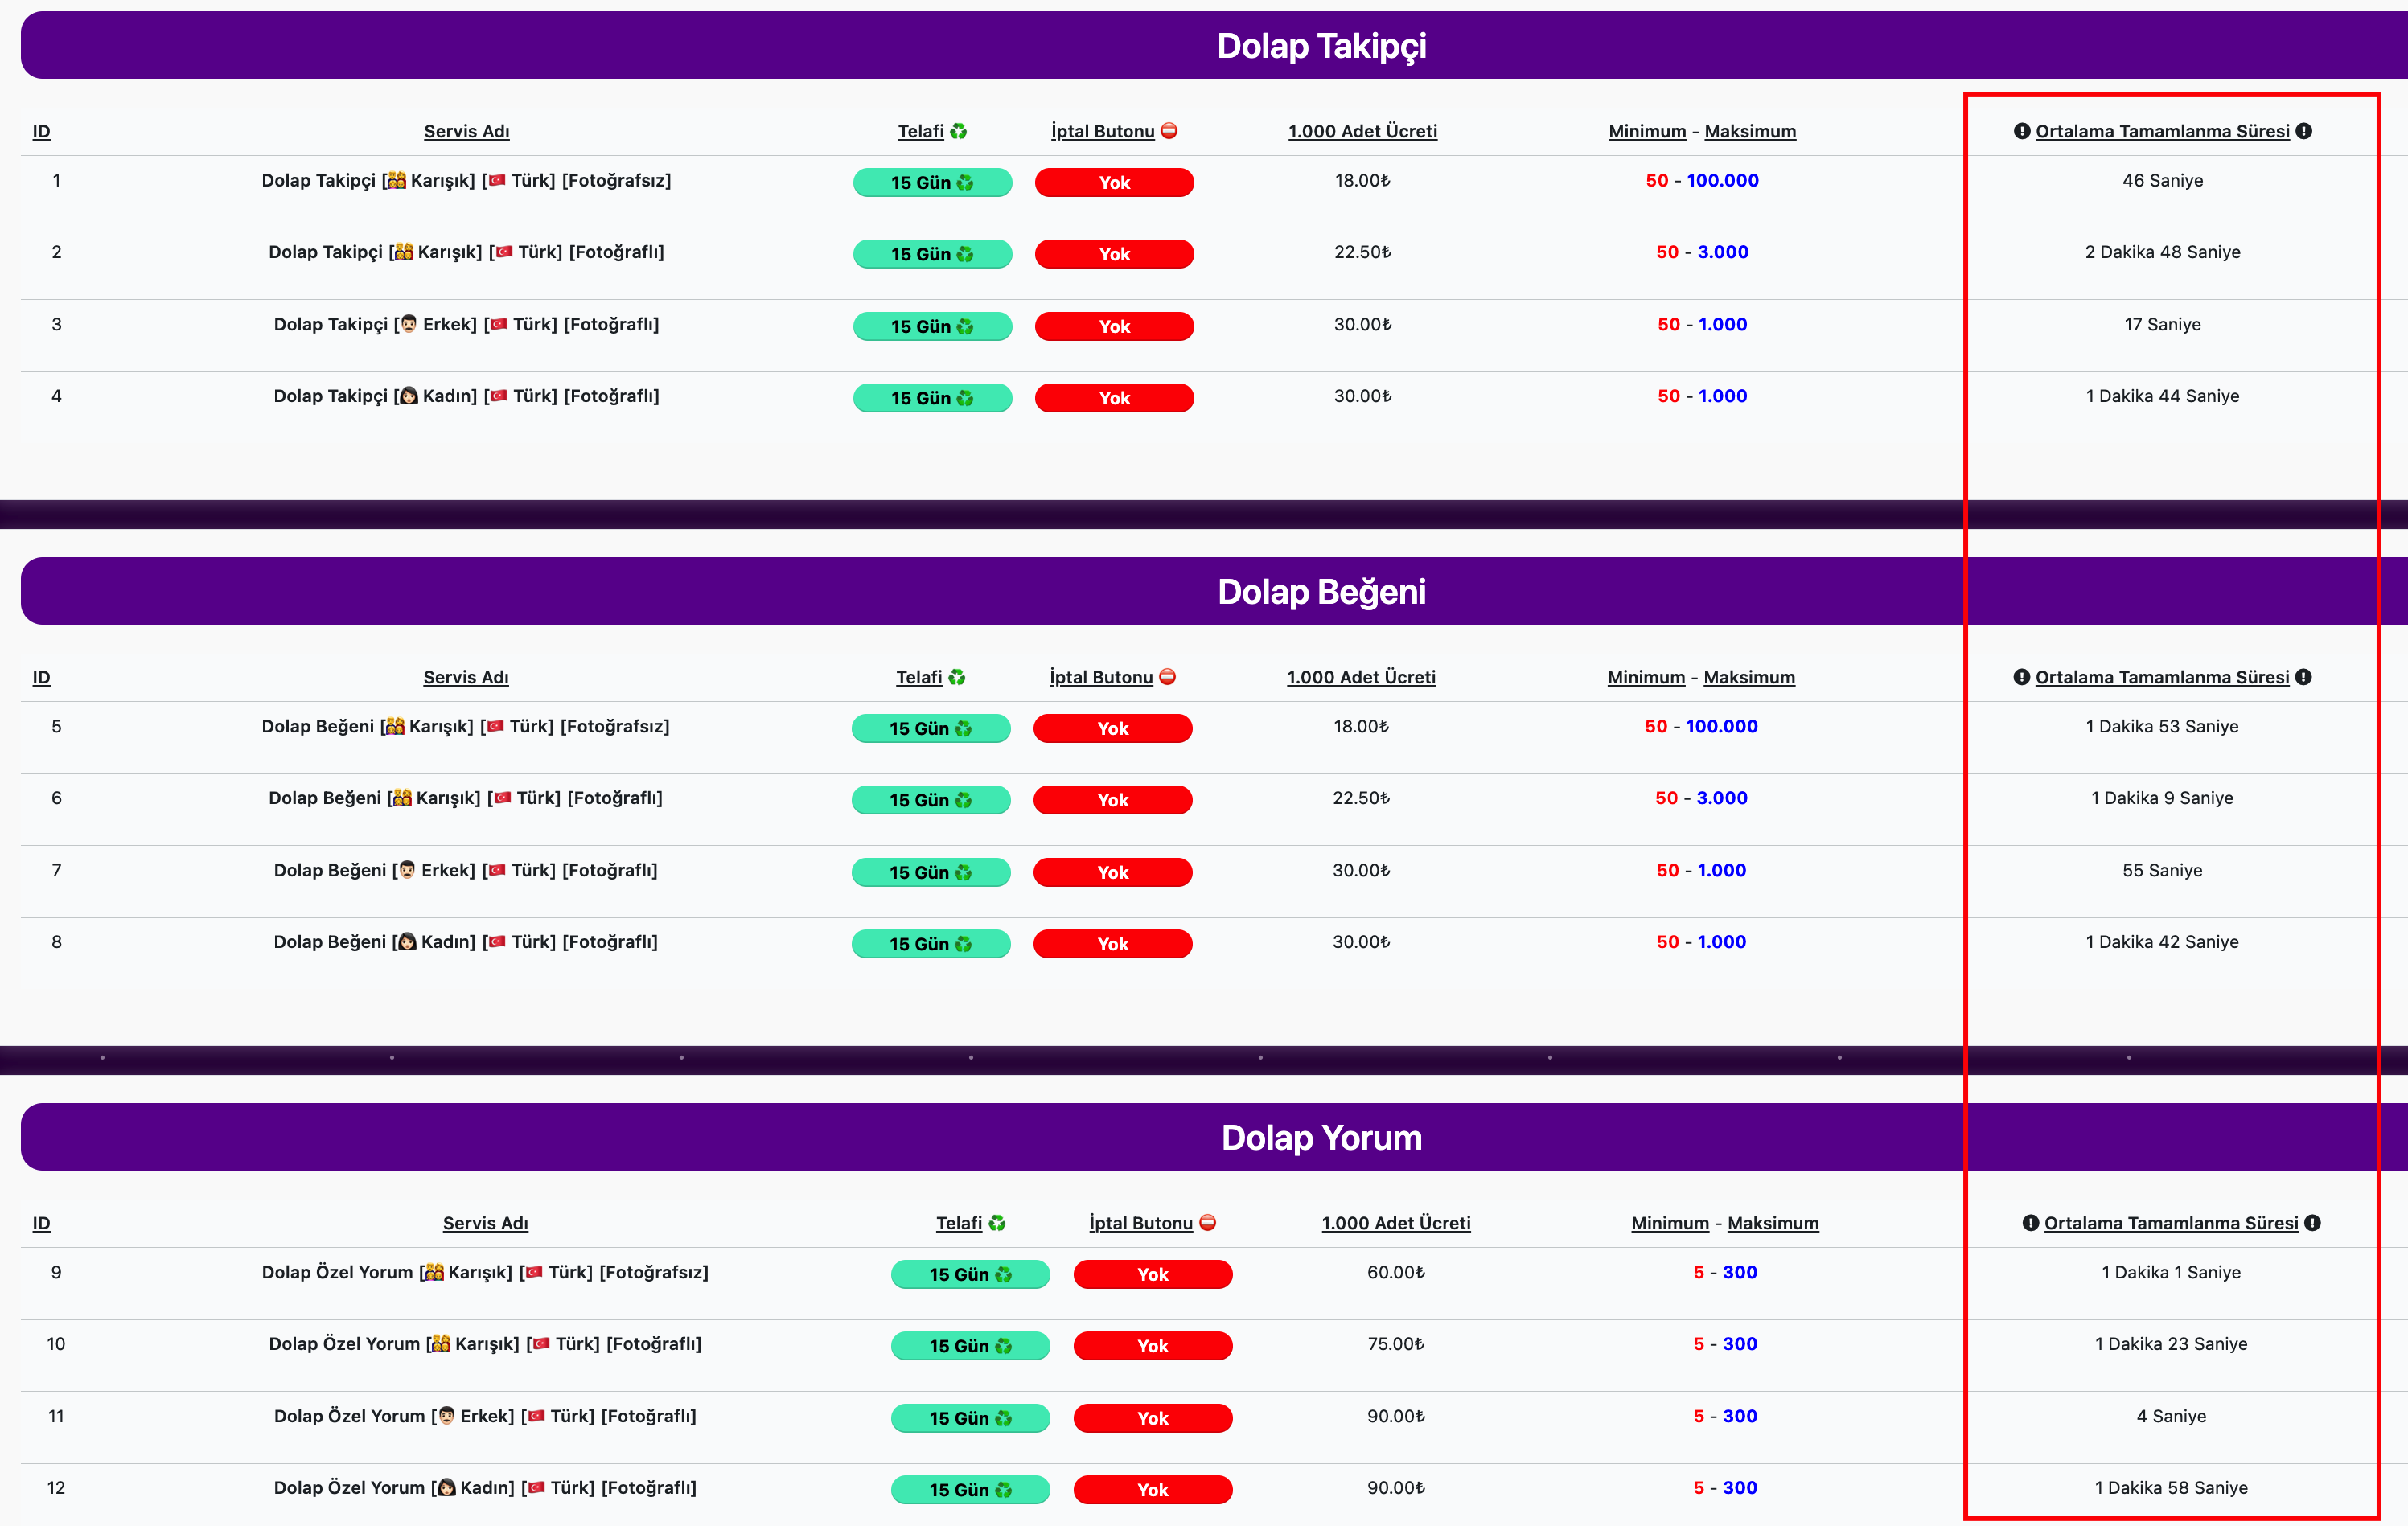Viewport: 2408px width, 1526px height.
Task: Click the recycle icon beside Telafi in Dolap Yorum
Action: (997, 1222)
